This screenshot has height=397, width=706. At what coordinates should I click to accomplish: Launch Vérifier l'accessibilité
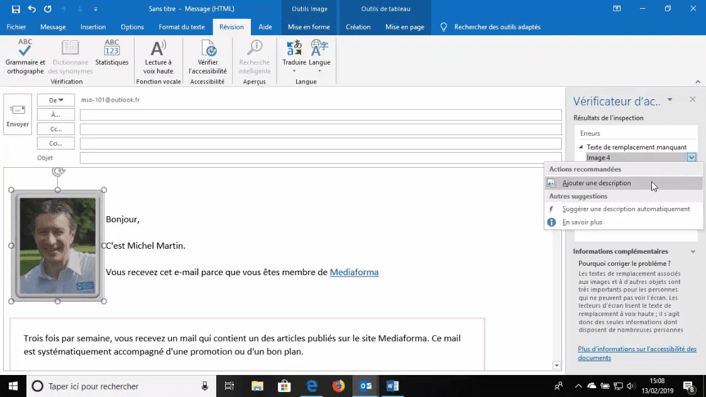[207, 56]
